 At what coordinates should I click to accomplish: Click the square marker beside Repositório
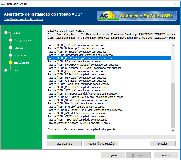click(10, 55)
